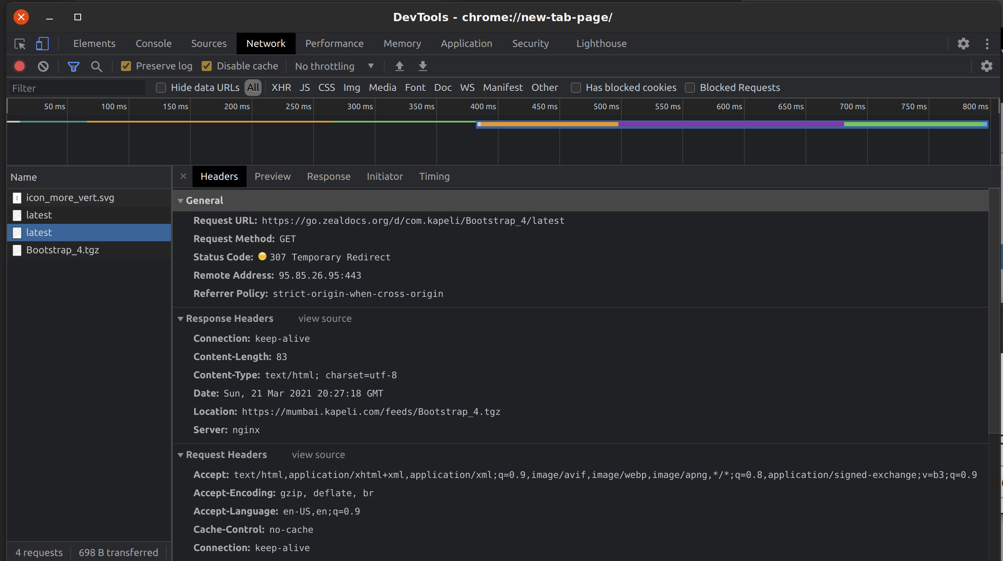This screenshot has width=1003, height=561.
Task: Select the inspect element cursor icon
Action: (x=20, y=44)
